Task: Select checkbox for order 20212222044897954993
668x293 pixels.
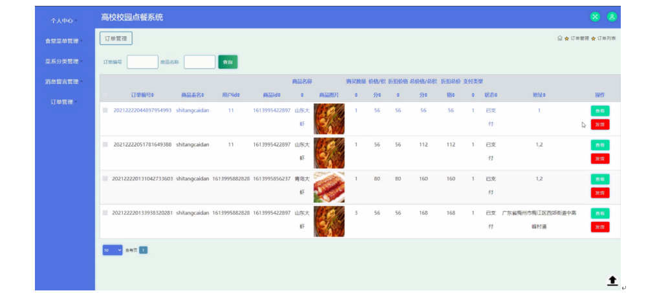Action: click(x=105, y=110)
